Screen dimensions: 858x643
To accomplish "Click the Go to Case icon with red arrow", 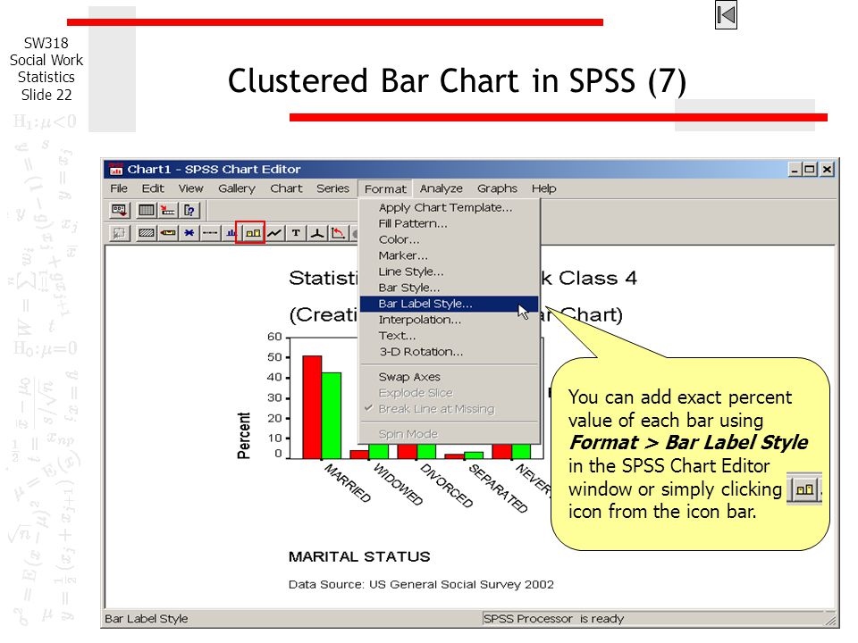I will [167, 210].
